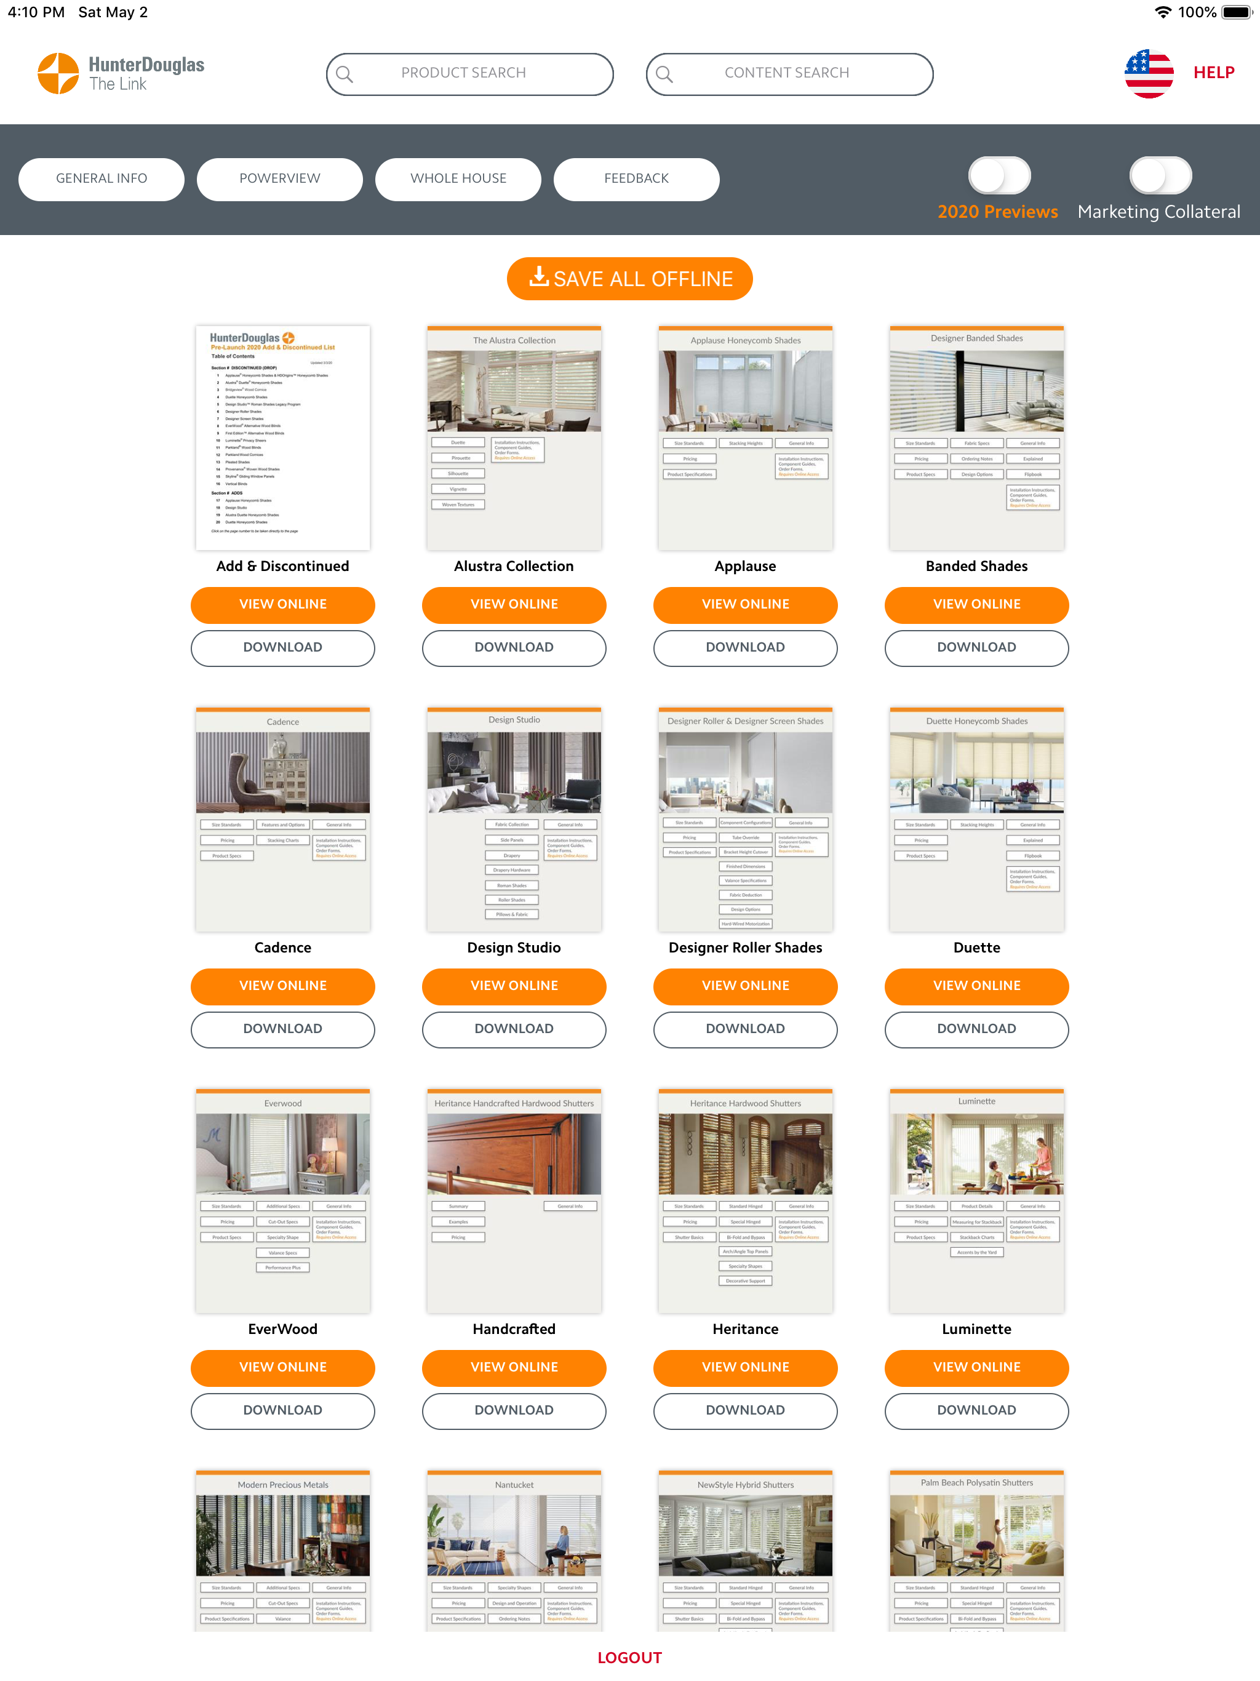
Task: View Add & Discontinued online
Action: 283,605
